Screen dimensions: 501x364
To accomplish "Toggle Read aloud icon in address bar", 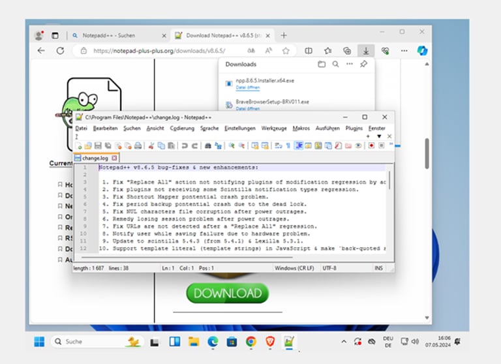I will pyautogui.click(x=269, y=50).
